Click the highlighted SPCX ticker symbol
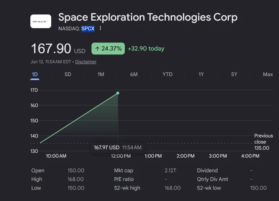 point(88,28)
